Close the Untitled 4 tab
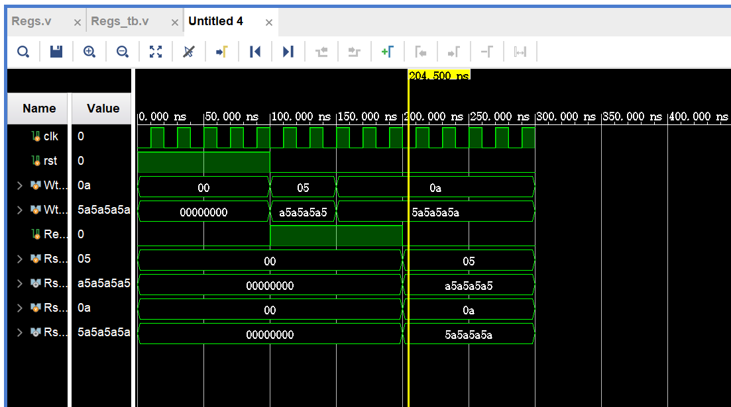 [269, 23]
